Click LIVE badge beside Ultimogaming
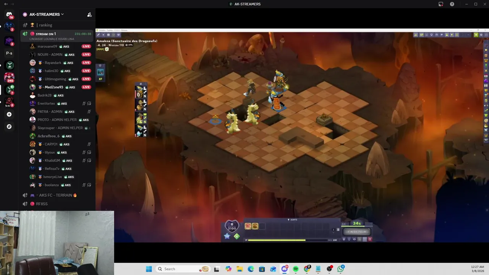 pos(86,79)
